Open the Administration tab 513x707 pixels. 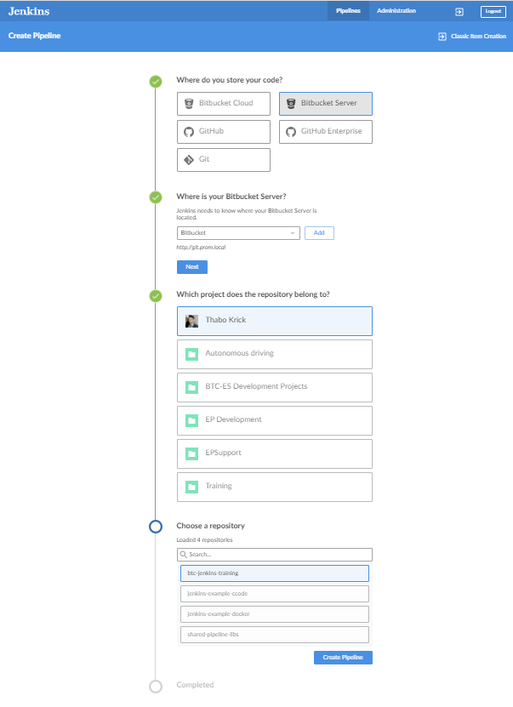396,11
